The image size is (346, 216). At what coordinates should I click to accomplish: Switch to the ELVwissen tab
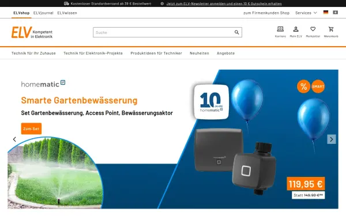coord(67,13)
